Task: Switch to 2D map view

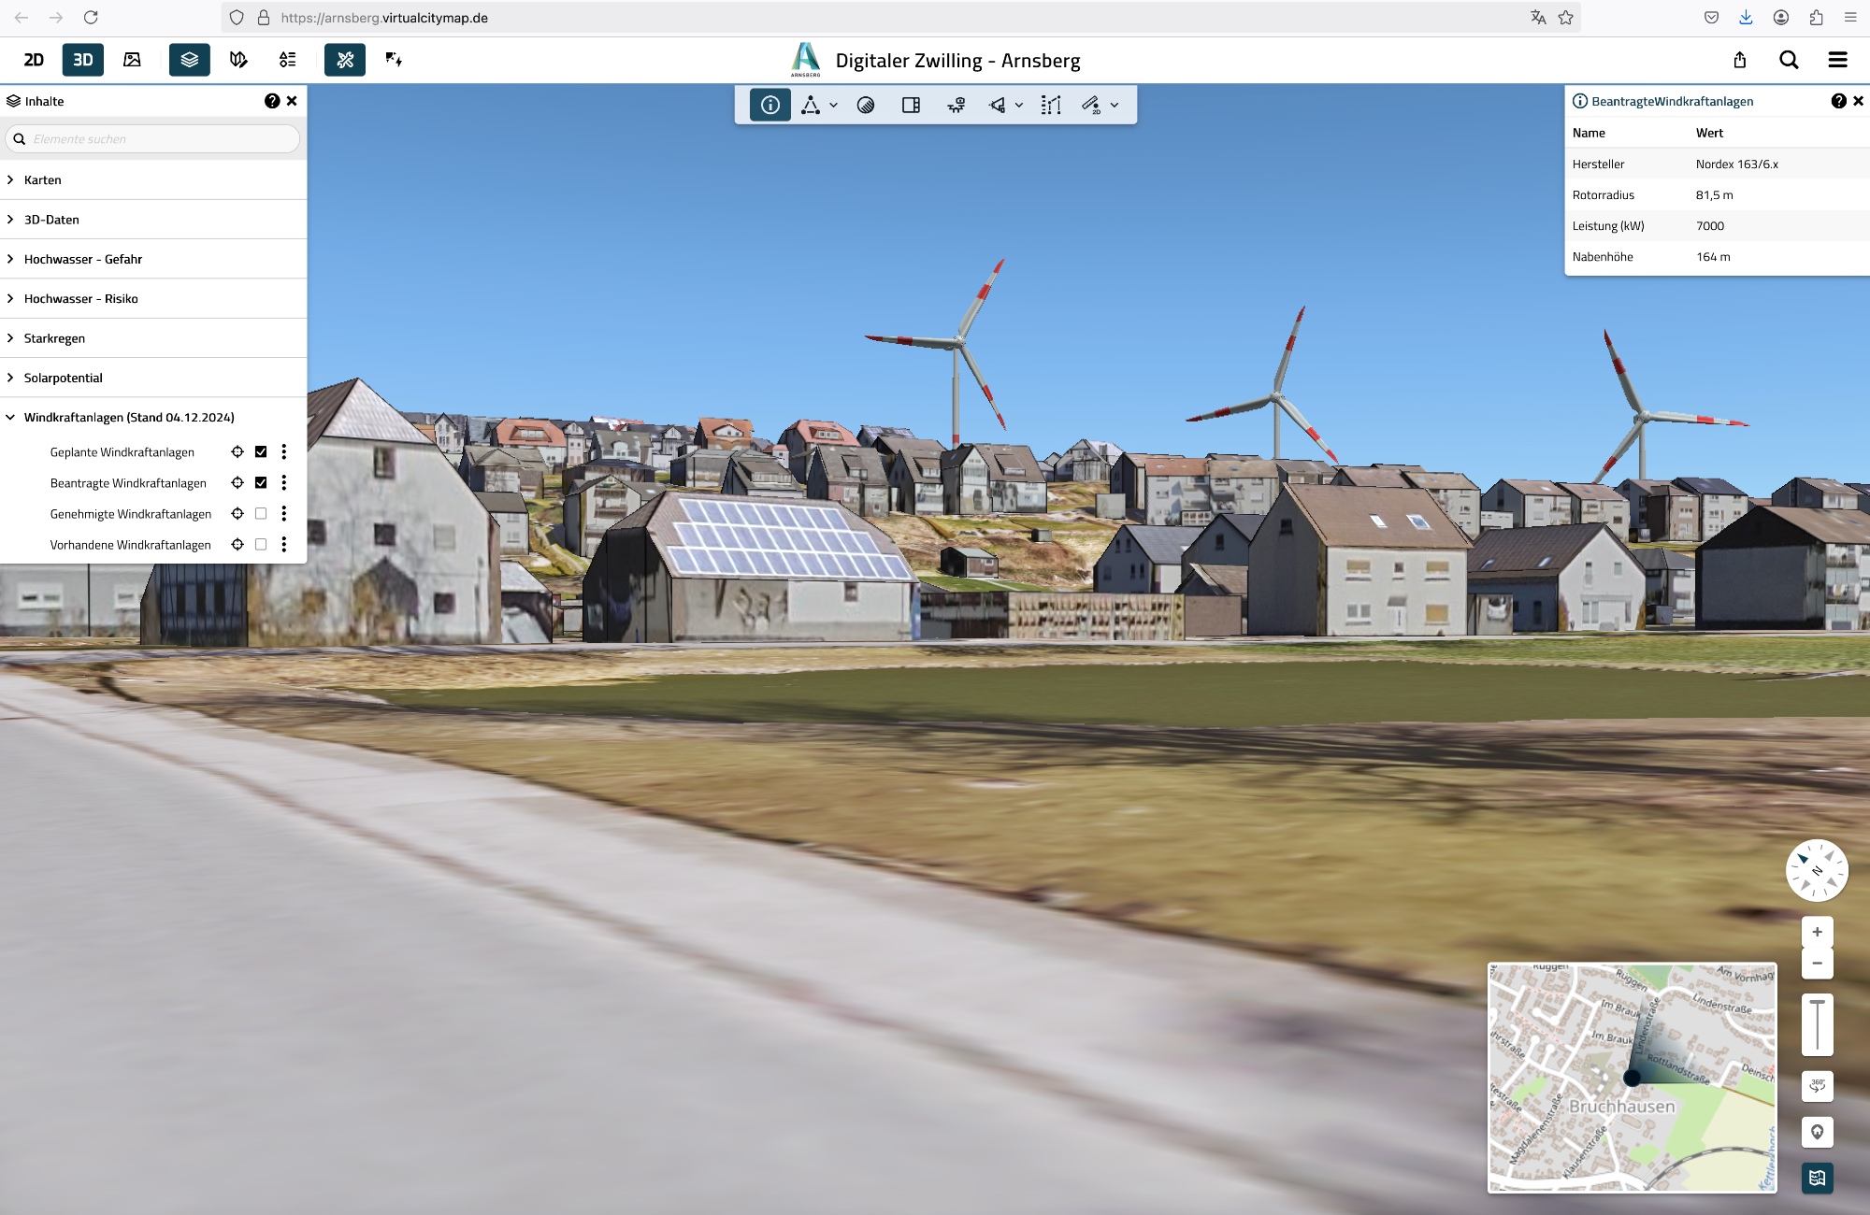Action: tap(34, 60)
